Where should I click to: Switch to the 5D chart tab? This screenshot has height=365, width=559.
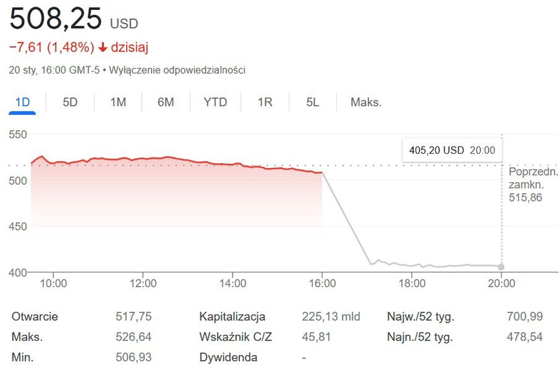pos(70,102)
